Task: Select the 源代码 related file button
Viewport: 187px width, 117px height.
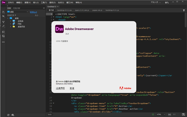Action: click(x=51, y=10)
